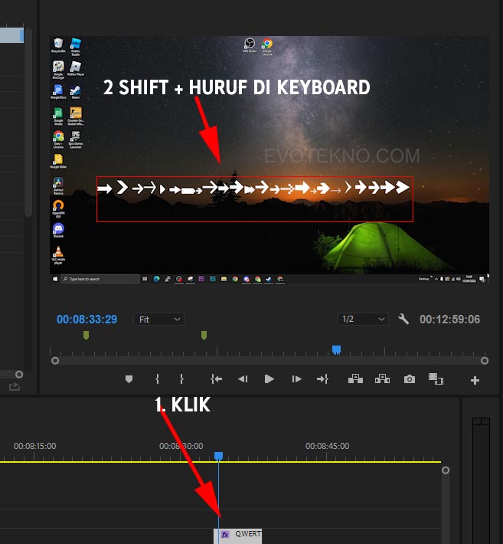Toggle the Comparison View button
This screenshot has height=544, width=503.
pyautogui.click(x=436, y=379)
